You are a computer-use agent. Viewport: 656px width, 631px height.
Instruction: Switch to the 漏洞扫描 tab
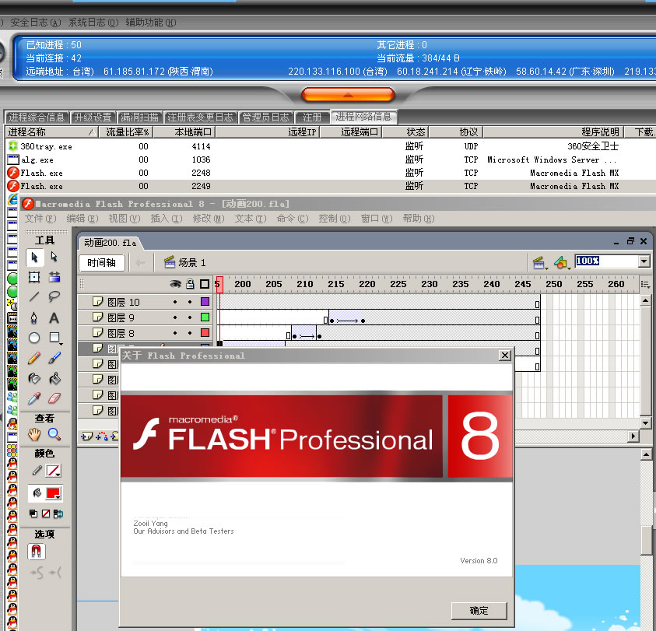coord(140,117)
